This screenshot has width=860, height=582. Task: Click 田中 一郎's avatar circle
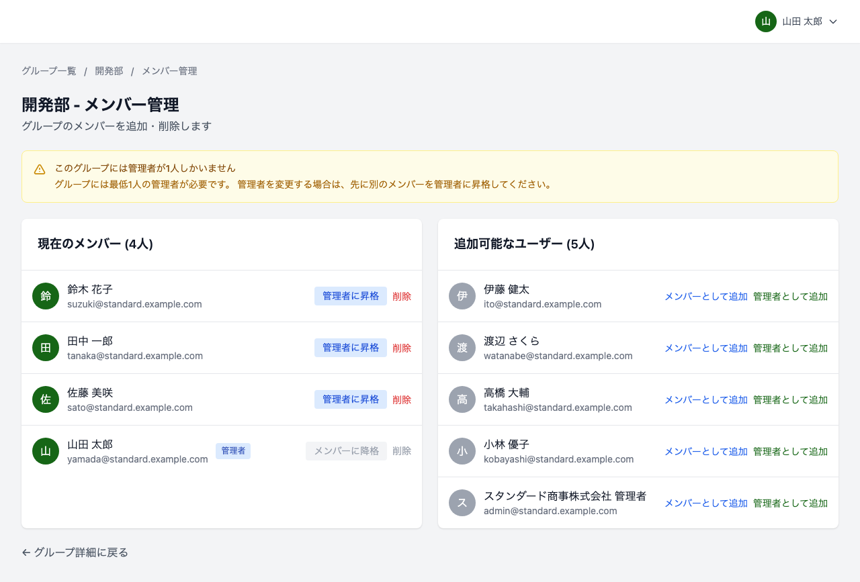coord(46,348)
